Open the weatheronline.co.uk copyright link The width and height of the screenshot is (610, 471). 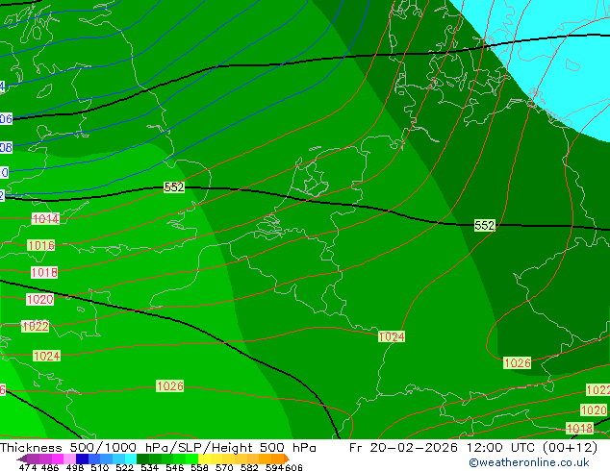point(529,462)
